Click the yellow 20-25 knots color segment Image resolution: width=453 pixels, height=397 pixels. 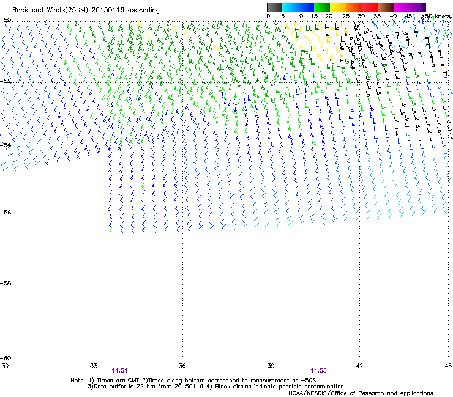[x=338, y=7]
